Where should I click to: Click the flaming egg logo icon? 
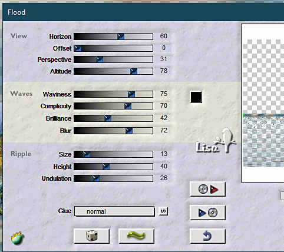pyautogui.click(x=18, y=238)
